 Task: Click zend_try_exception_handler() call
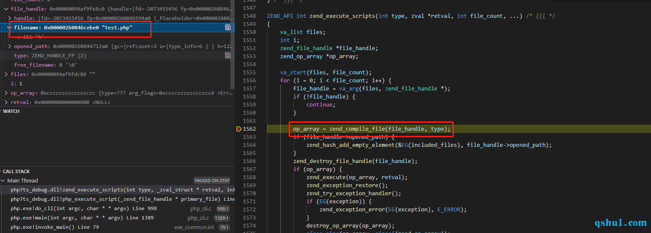pyautogui.click(x=353, y=194)
